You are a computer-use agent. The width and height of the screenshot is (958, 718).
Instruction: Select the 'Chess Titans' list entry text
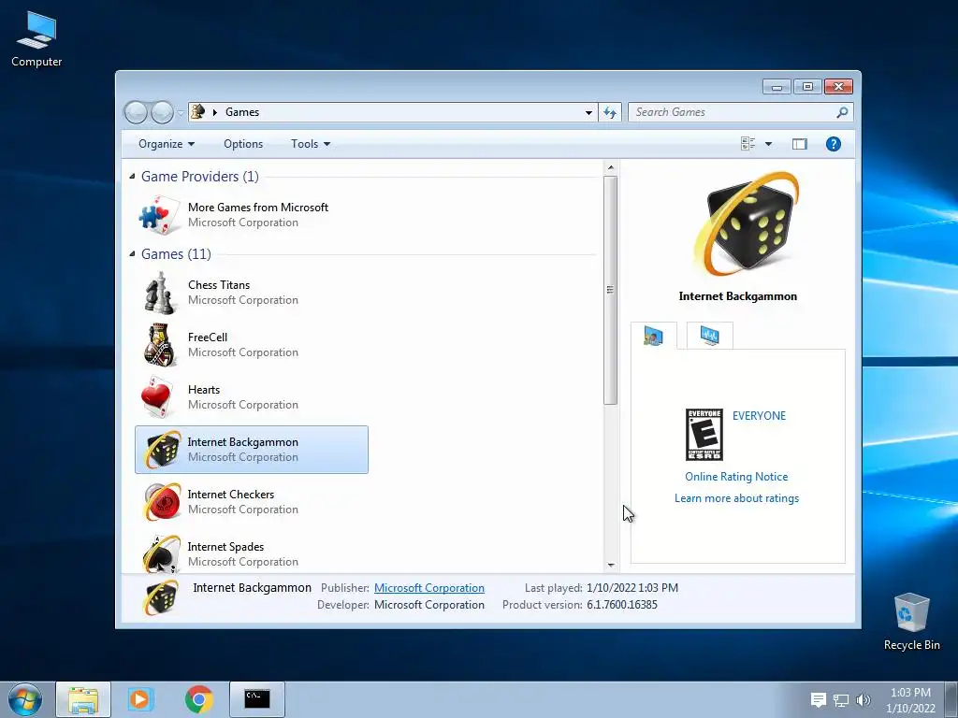click(219, 285)
